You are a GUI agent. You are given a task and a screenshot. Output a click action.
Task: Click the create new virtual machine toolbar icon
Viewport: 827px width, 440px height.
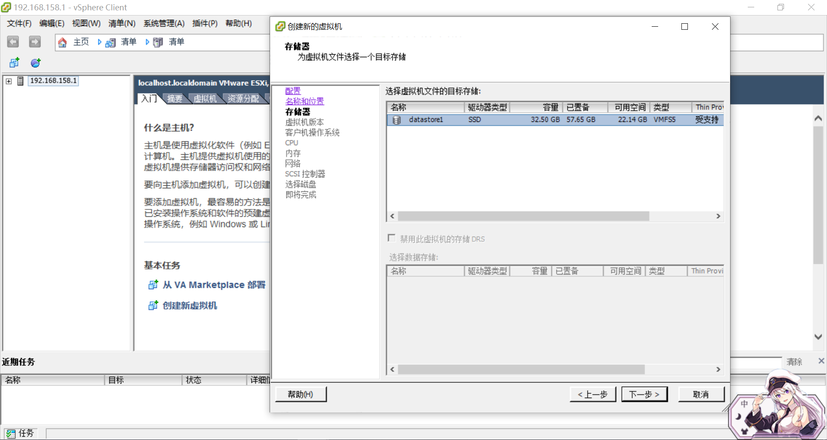click(x=14, y=62)
